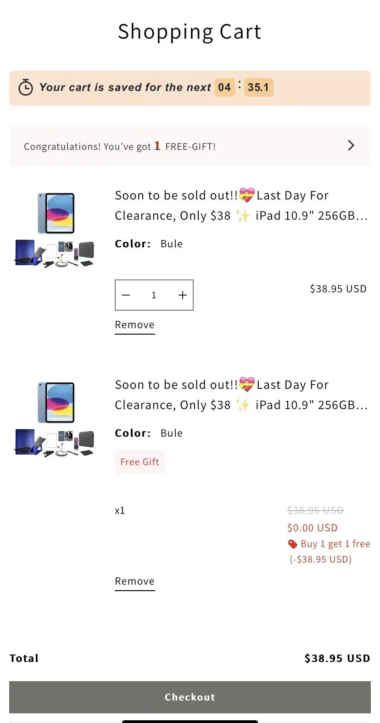Click the timer clock icon

(26, 87)
